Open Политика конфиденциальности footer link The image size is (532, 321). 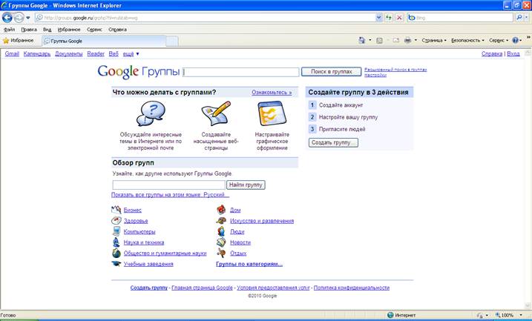352,288
